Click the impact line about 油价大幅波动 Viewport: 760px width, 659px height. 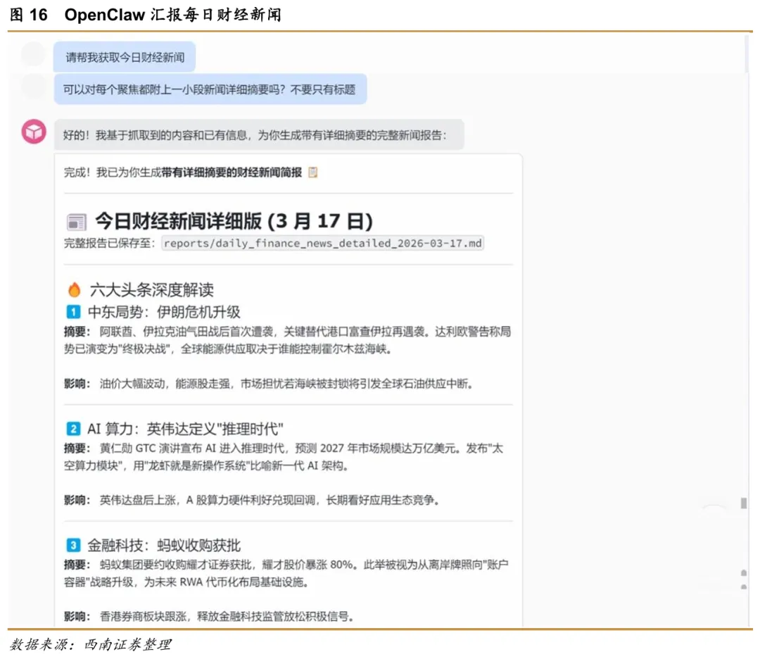[x=269, y=384]
